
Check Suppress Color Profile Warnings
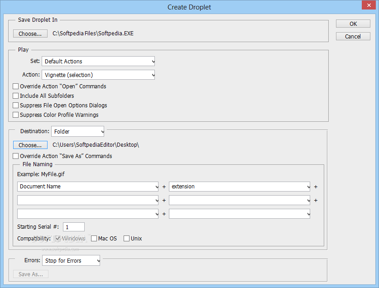[16, 115]
